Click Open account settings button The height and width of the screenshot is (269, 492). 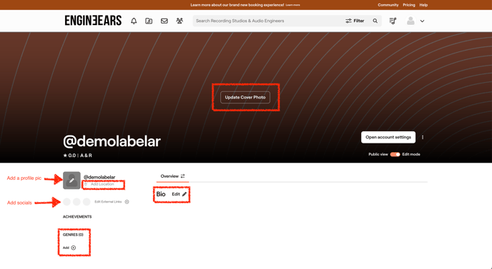[388, 137]
